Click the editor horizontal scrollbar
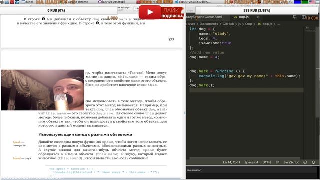Viewport: 320px width, 180px height. pos(245,158)
